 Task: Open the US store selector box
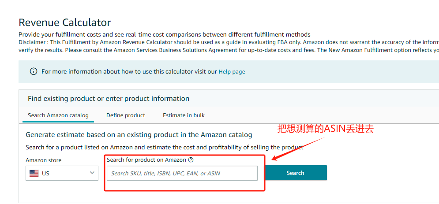pos(62,173)
